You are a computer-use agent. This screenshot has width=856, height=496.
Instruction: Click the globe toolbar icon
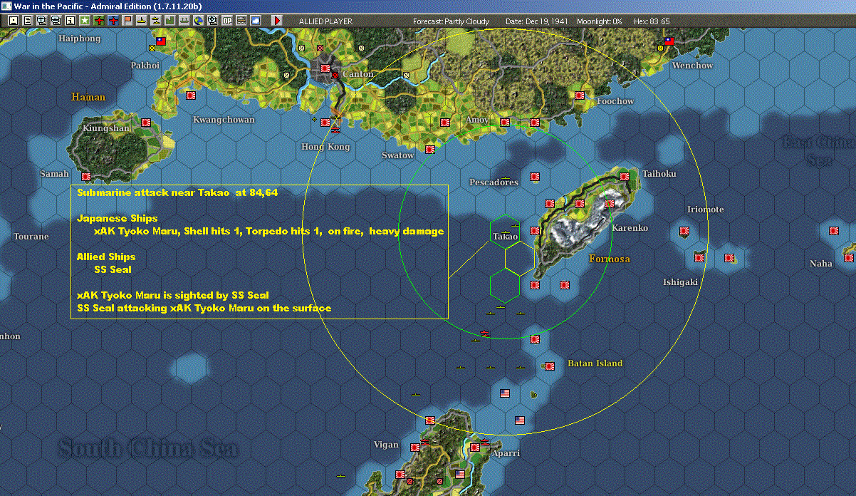(198, 21)
